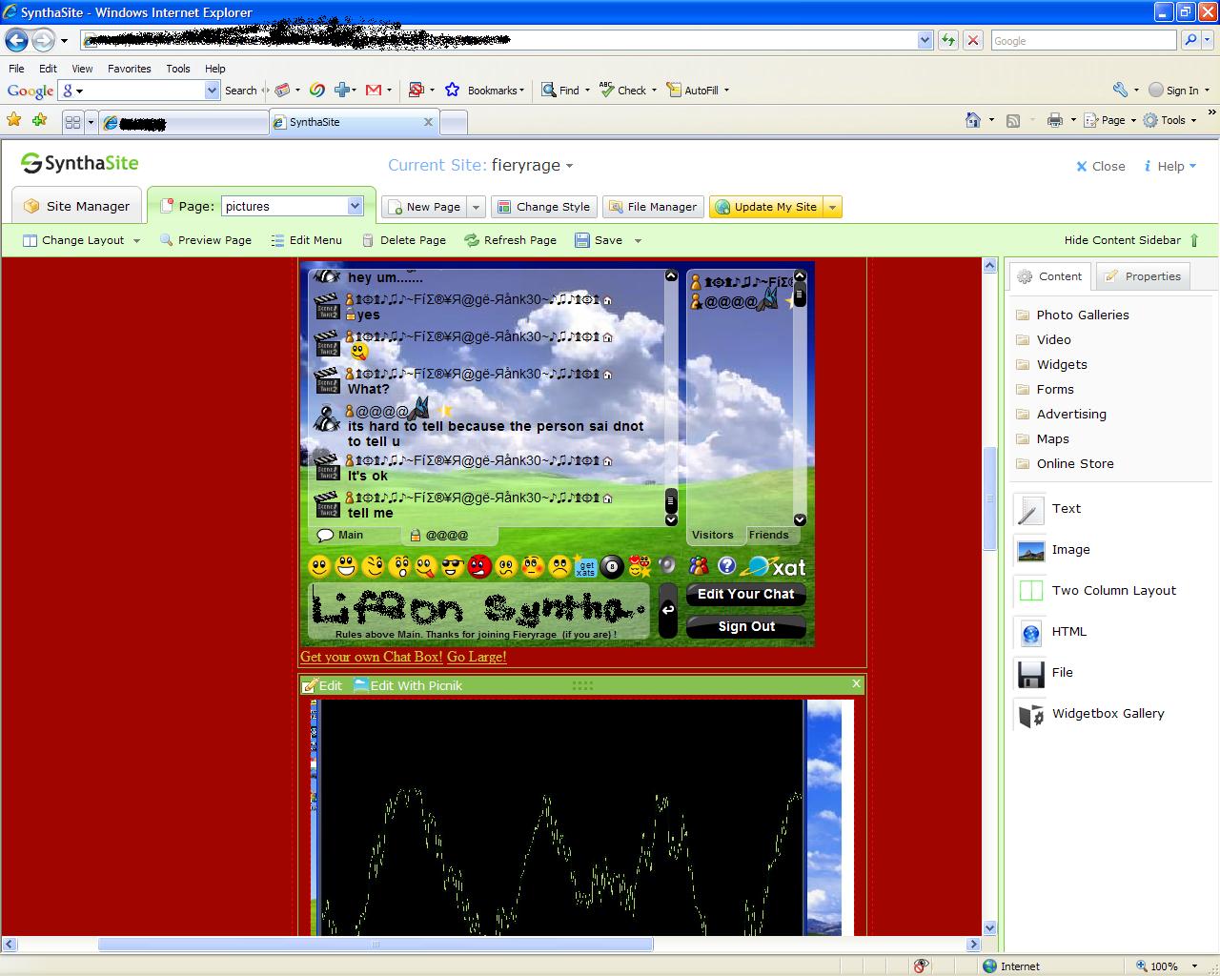
Task: Click the Gmail icon in Google toolbar
Action: point(374,91)
